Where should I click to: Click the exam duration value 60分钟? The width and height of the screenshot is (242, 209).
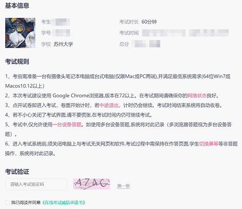[149, 22]
